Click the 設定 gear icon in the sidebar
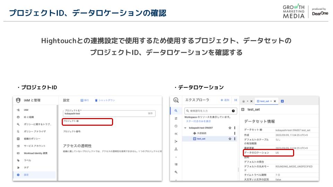This screenshot has height=187, width=333. (18, 175)
